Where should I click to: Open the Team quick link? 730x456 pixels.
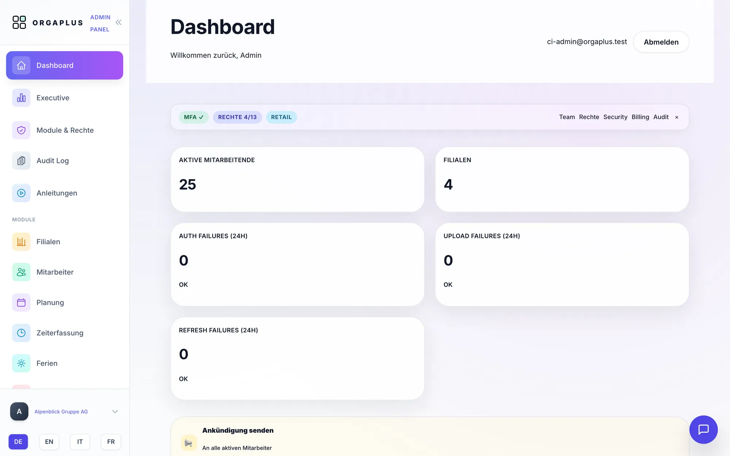567,117
